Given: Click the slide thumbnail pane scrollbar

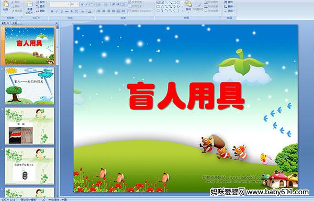Looking at the screenshot, I should (x=58, y=46).
